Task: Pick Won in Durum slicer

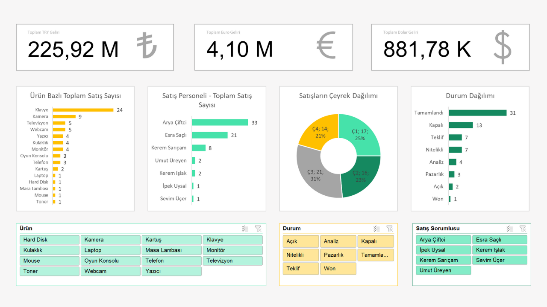Action: click(x=338, y=269)
